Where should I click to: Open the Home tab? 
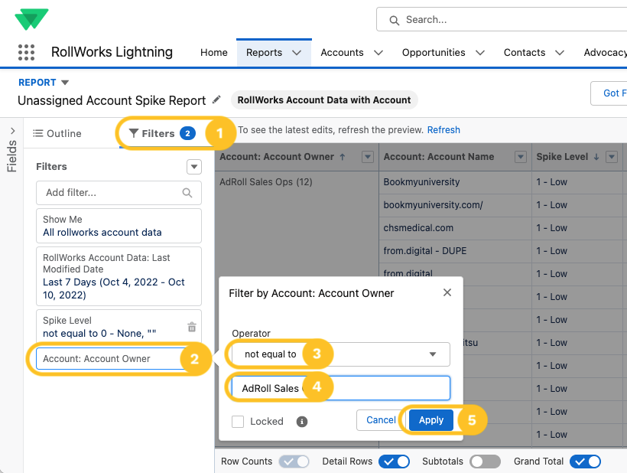pos(213,52)
